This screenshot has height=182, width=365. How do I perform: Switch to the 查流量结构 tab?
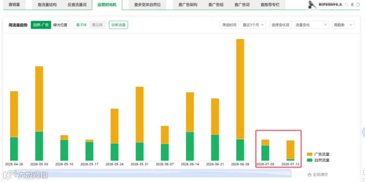click(x=47, y=4)
